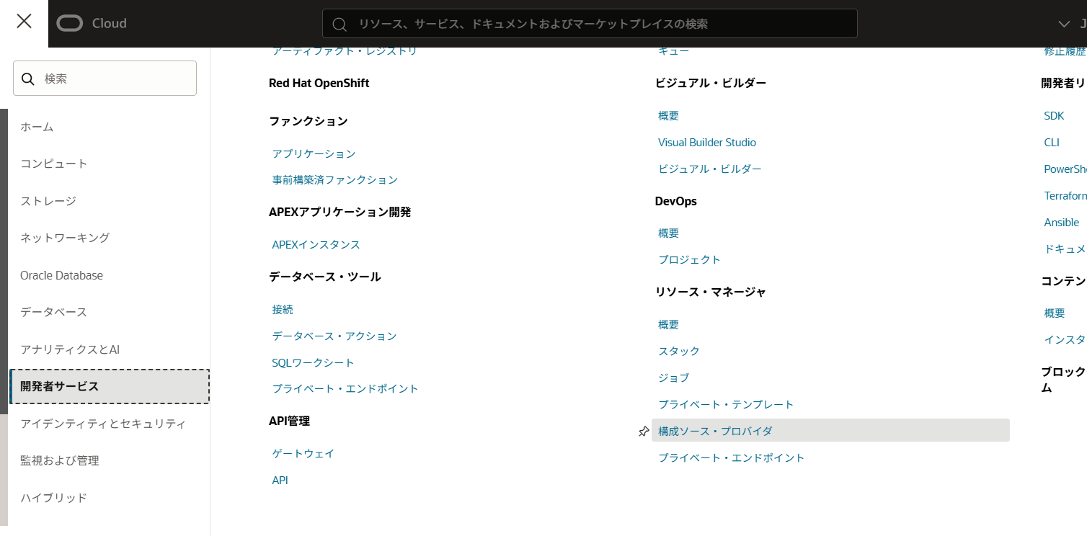Open スタック in リソース・マネージャ
1087x536 pixels.
point(679,352)
